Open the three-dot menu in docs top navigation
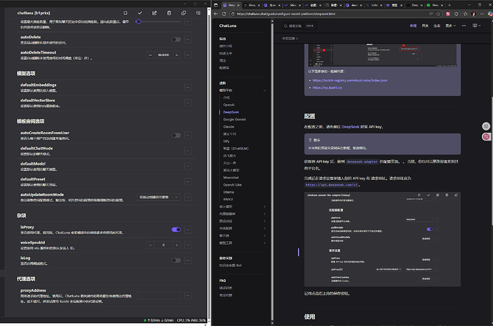This screenshot has height=326, width=493. pos(464,26)
